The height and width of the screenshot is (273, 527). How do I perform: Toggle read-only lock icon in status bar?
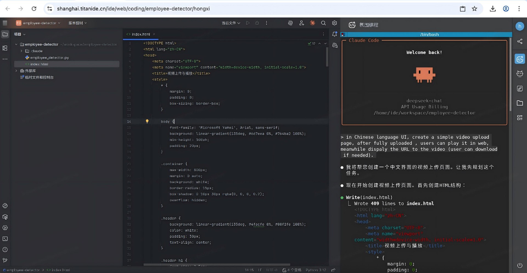click(333, 270)
